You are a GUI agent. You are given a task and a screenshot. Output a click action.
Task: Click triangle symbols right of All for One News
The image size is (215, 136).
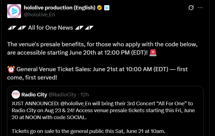(x=84, y=28)
